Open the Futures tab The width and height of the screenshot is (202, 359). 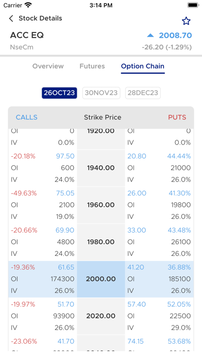click(x=92, y=66)
